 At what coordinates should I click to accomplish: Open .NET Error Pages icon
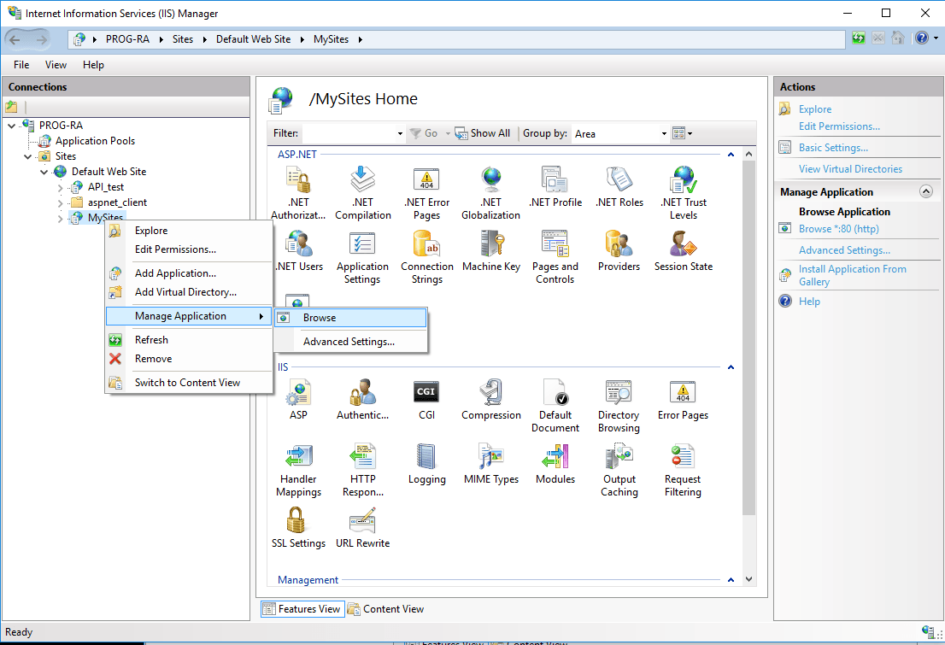tap(426, 179)
